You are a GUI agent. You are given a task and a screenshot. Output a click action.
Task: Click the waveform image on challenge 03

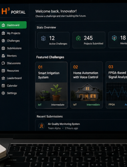117,91
